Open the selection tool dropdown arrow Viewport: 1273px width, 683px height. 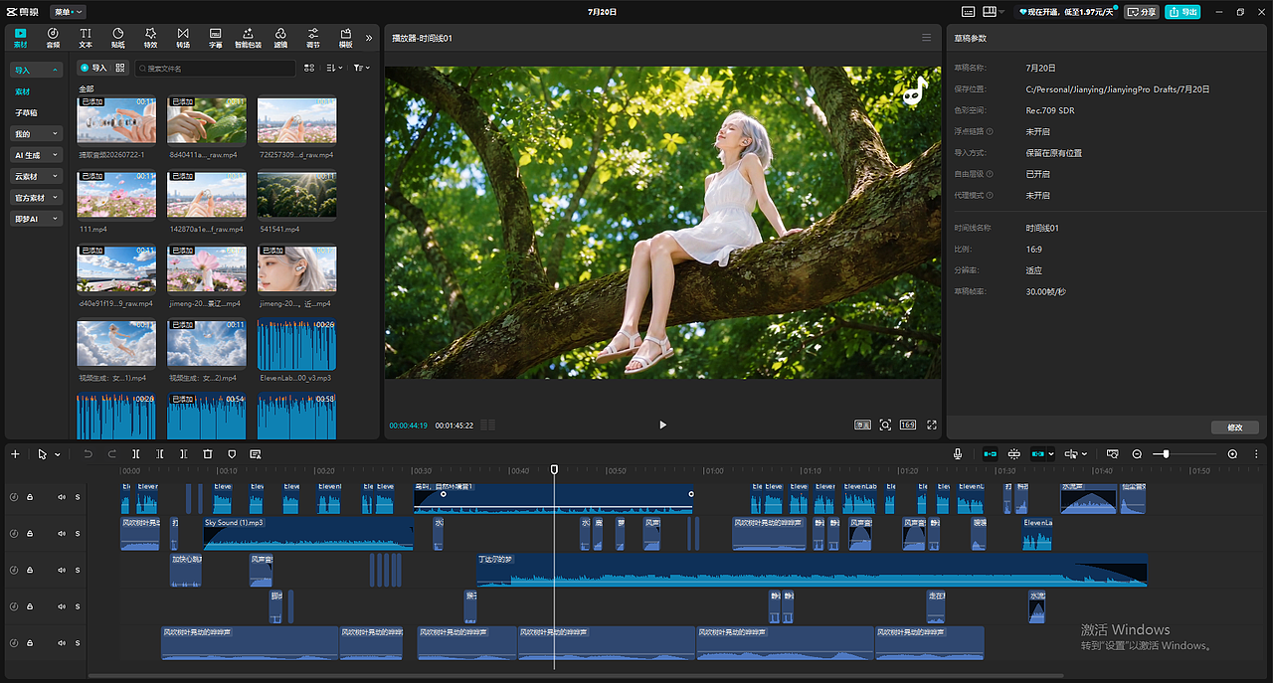pos(58,454)
